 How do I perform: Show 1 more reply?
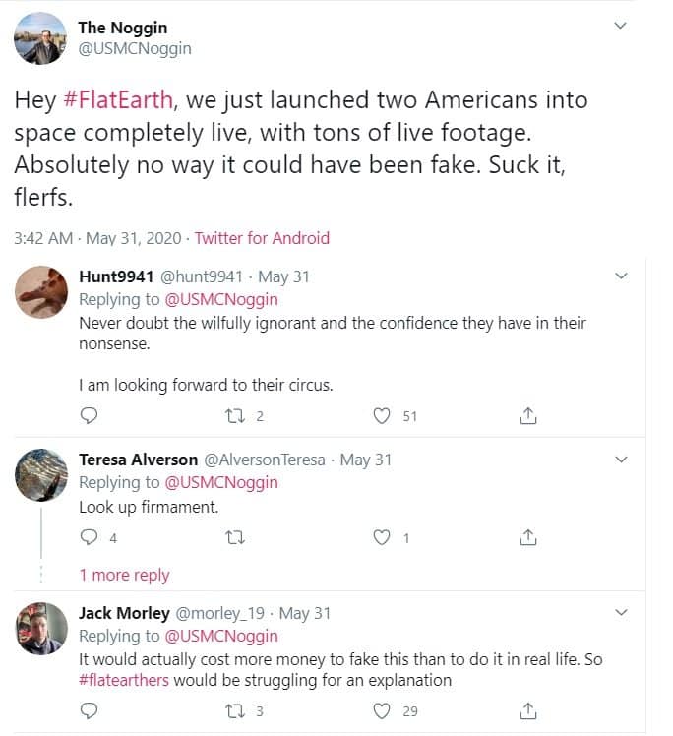coord(124,575)
